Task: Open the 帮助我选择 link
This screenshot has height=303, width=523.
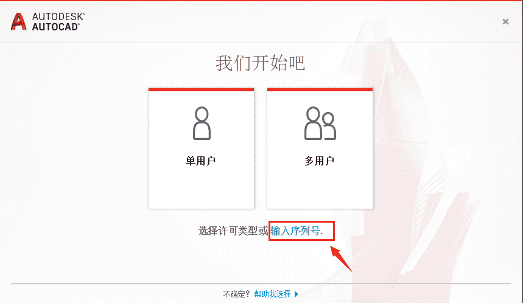Action: pos(272,294)
